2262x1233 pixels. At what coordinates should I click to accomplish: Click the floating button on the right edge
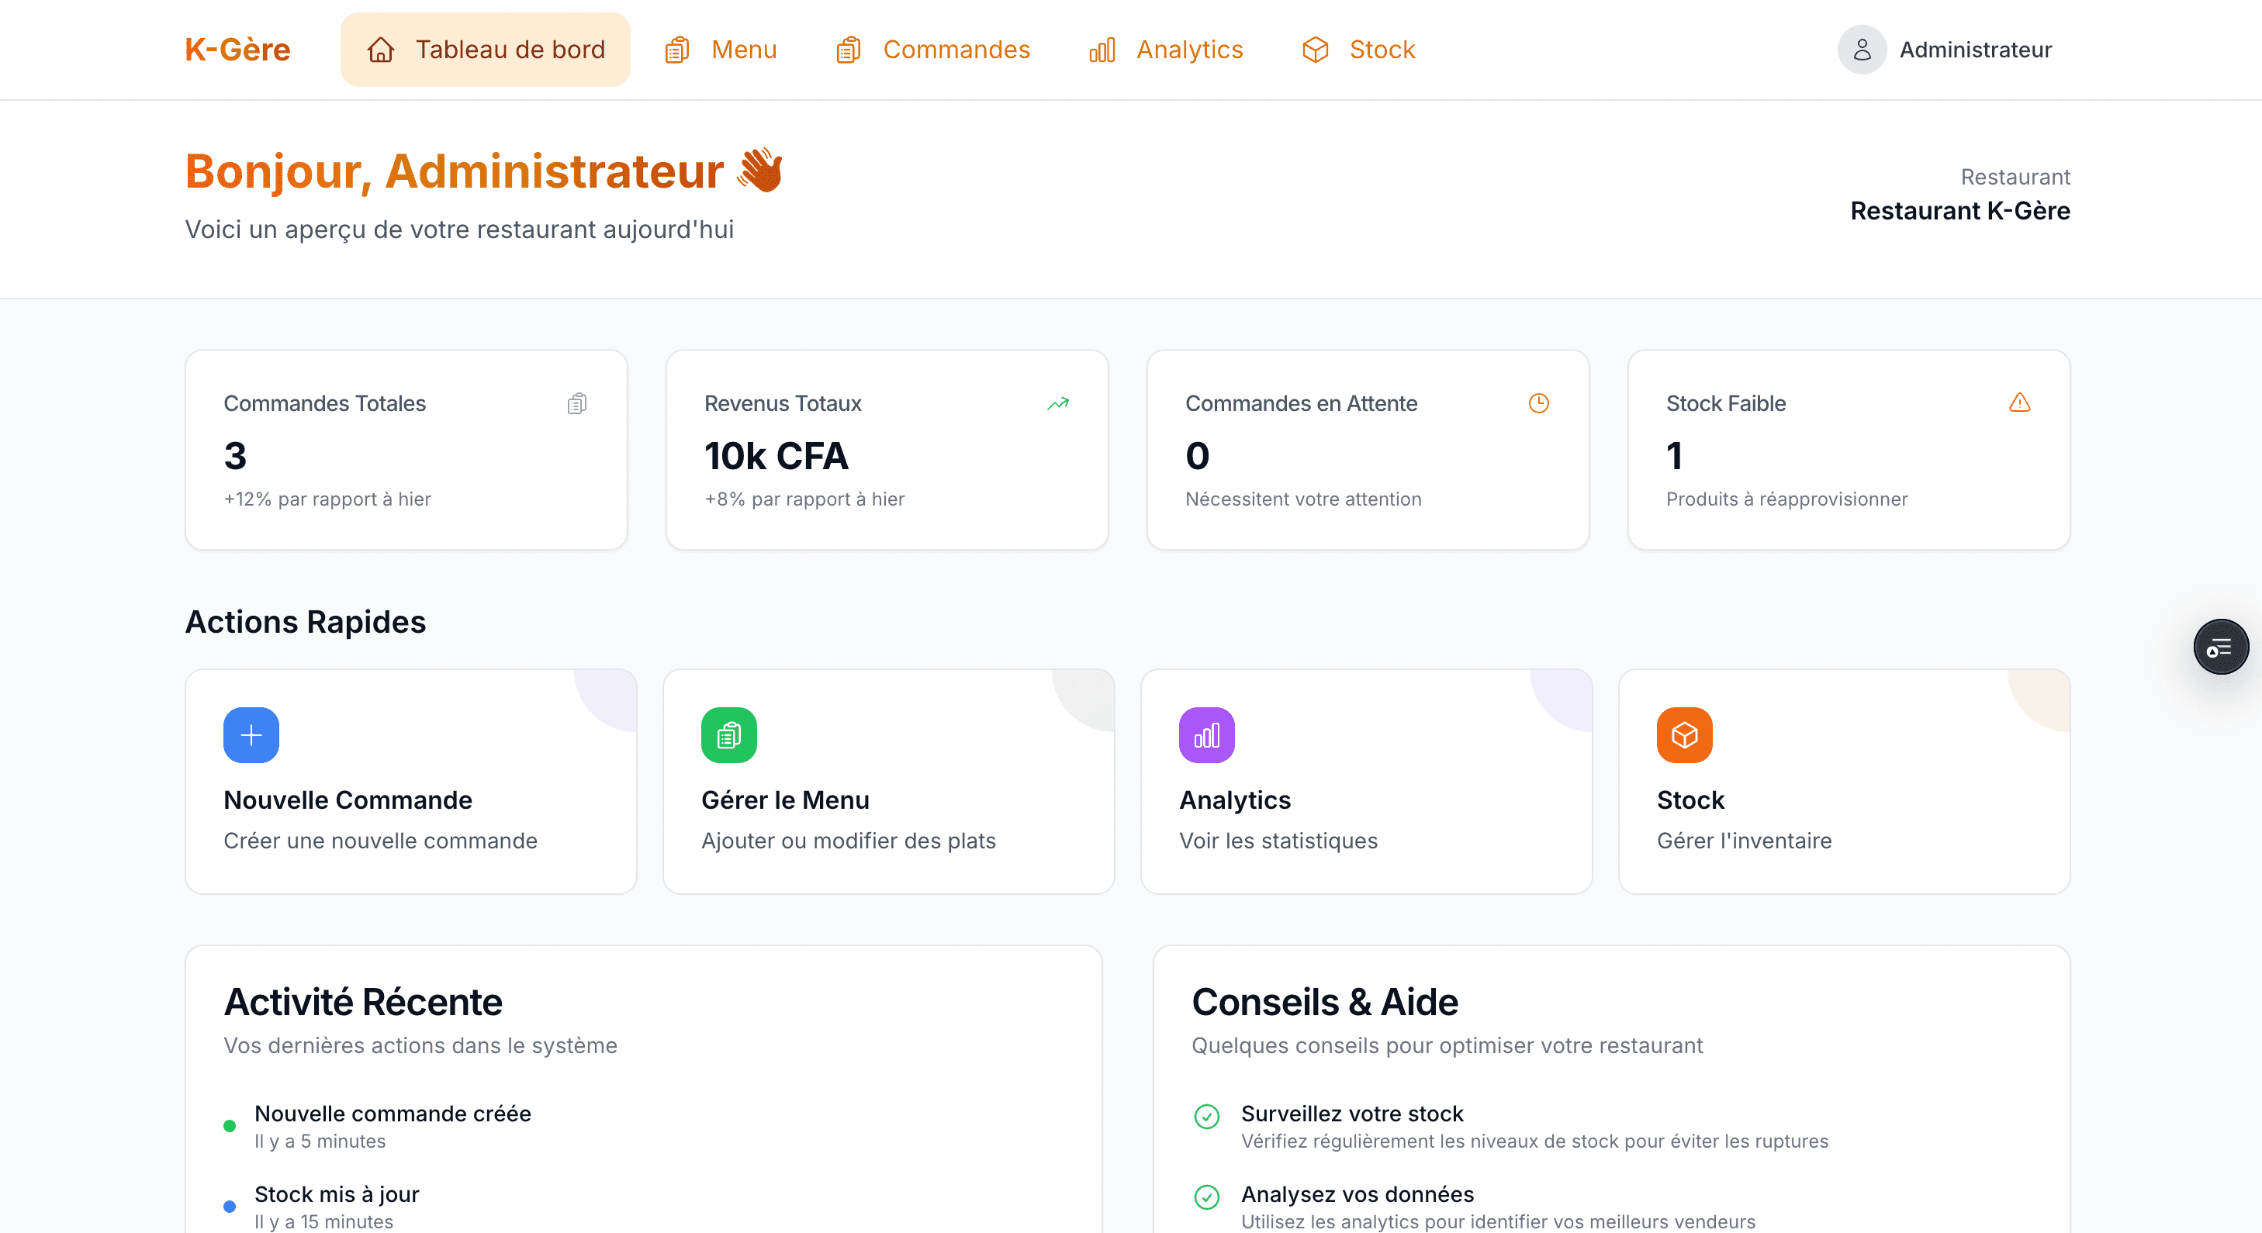coord(2221,647)
